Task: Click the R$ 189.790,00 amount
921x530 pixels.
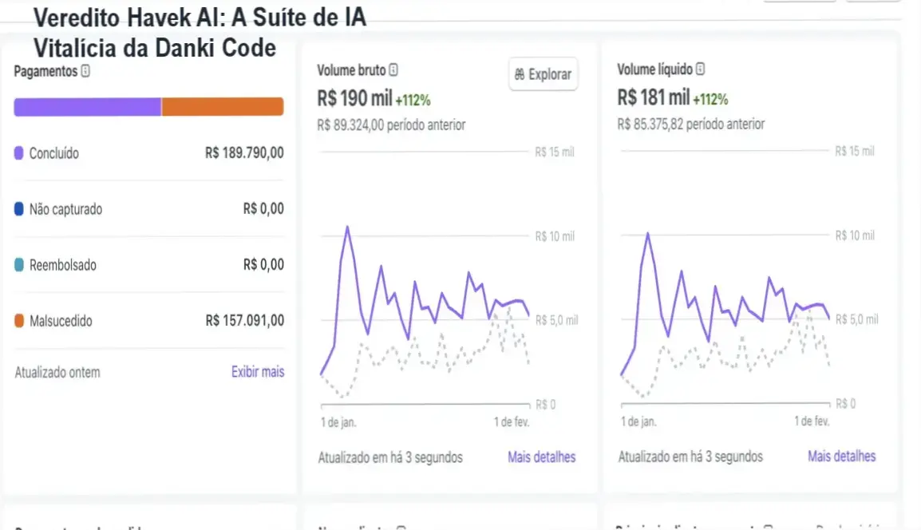Action: (244, 152)
